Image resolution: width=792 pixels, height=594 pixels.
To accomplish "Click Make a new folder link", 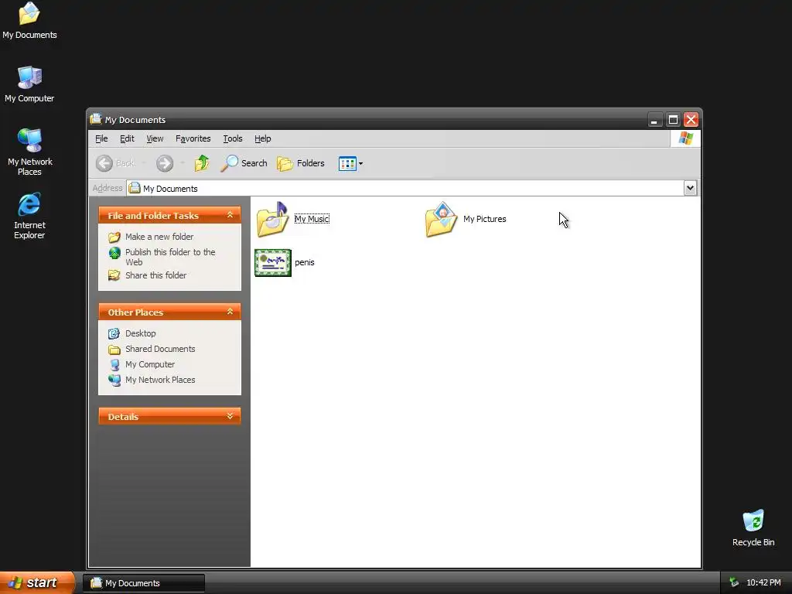I will pyautogui.click(x=159, y=237).
